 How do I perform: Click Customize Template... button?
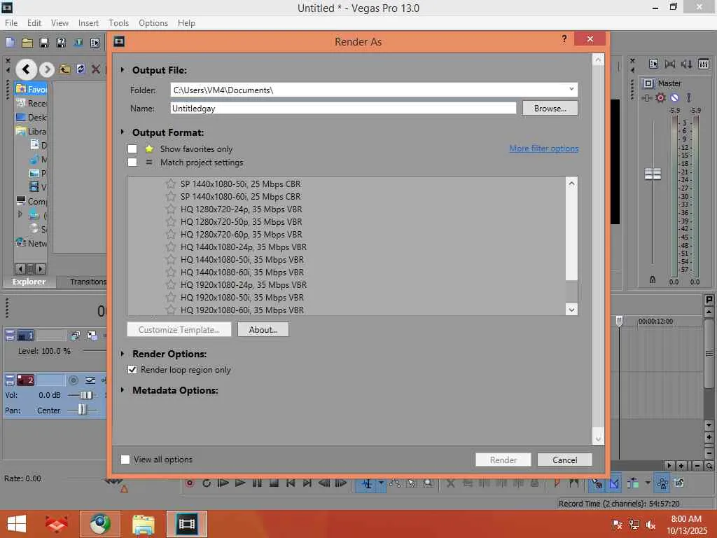click(x=179, y=329)
